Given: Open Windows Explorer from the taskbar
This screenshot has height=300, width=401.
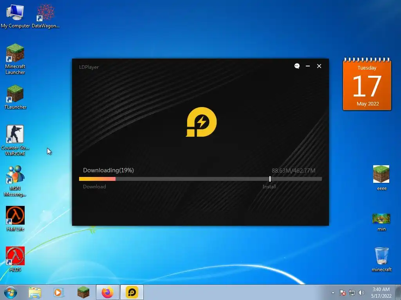Looking at the screenshot, I should tap(35, 292).
